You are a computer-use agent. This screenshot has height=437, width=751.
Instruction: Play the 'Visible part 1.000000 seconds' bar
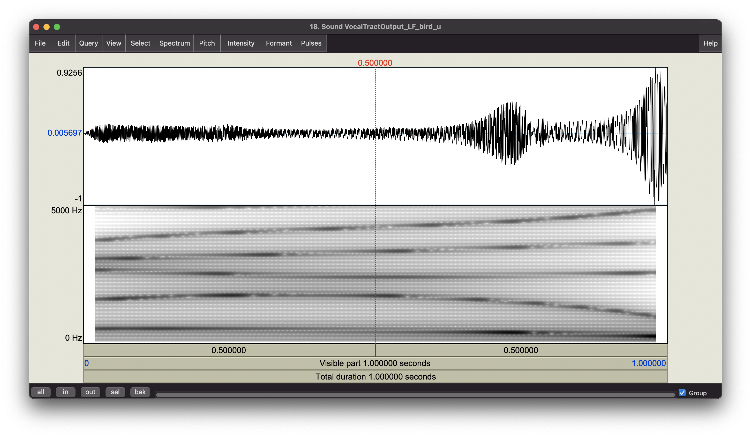pos(375,363)
